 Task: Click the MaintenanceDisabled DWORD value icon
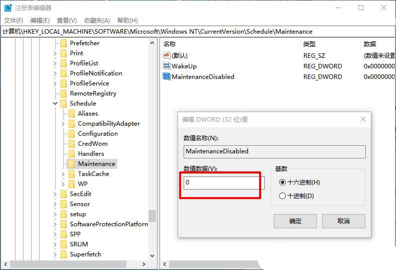(x=167, y=76)
